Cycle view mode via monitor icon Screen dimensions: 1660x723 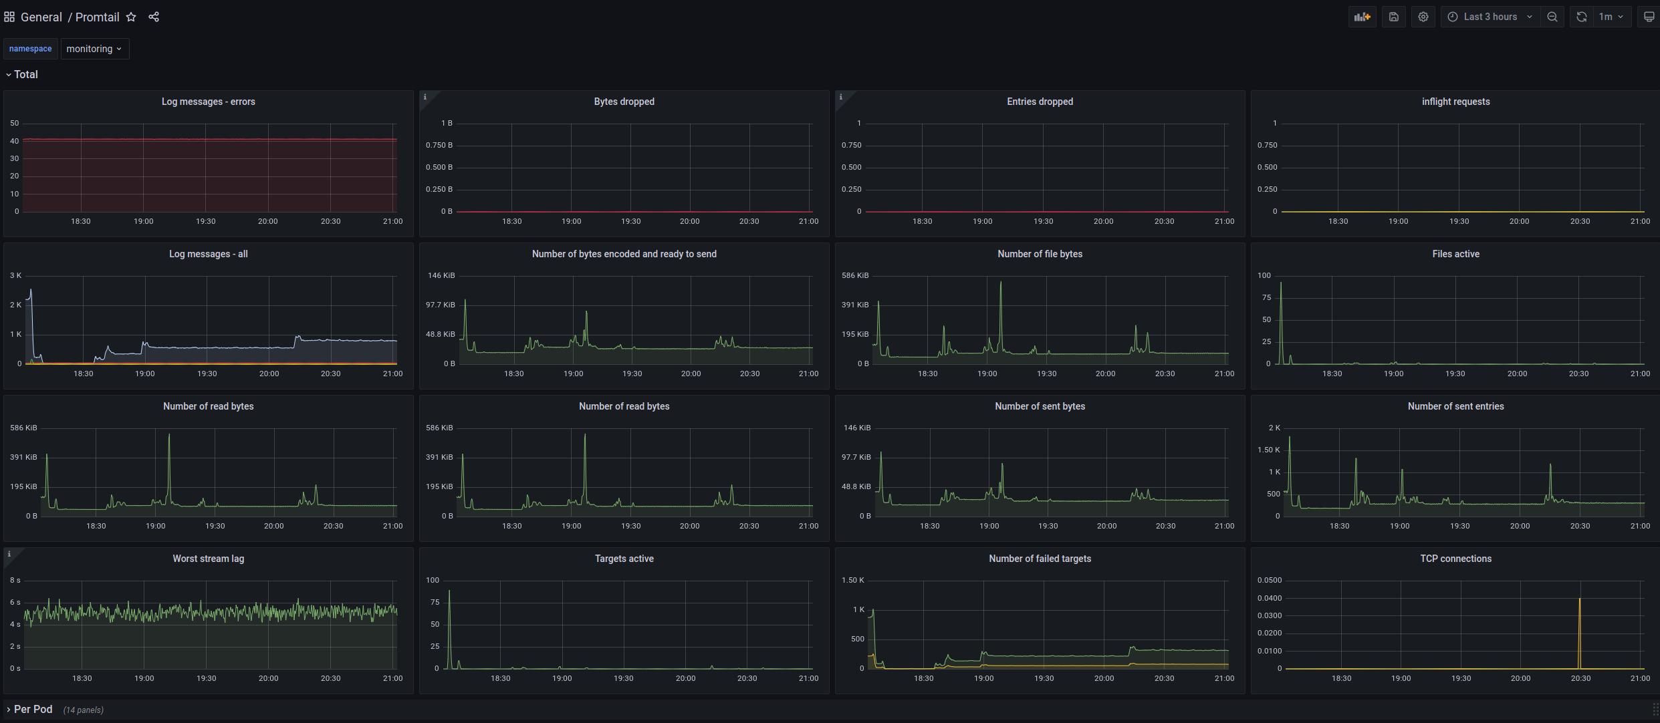point(1649,17)
